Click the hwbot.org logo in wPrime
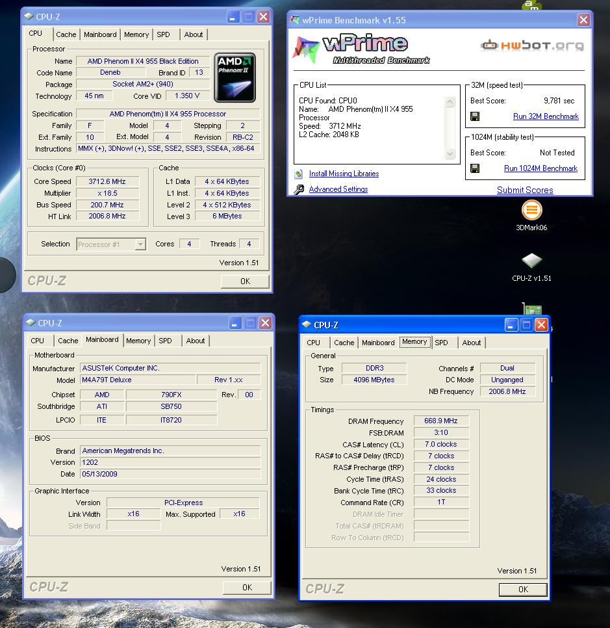610x628 pixels. [x=532, y=46]
